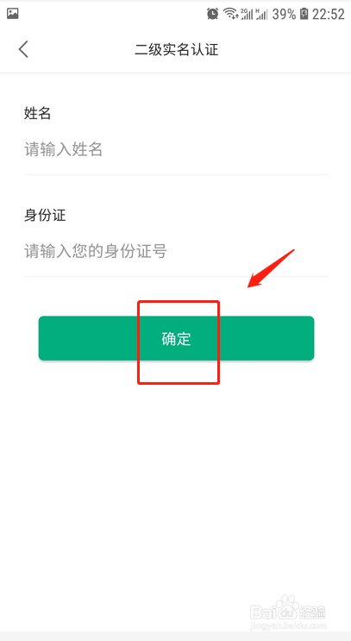This screenshot has height=641, width=351.
Task: Tap the 姓名 field label
Action: (37, 113)
